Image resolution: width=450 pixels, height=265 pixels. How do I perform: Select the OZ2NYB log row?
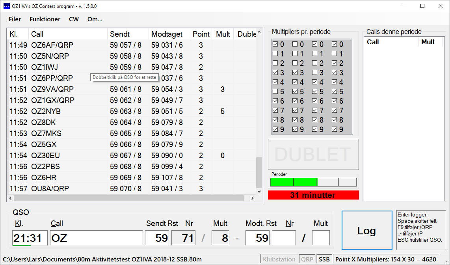132,111
